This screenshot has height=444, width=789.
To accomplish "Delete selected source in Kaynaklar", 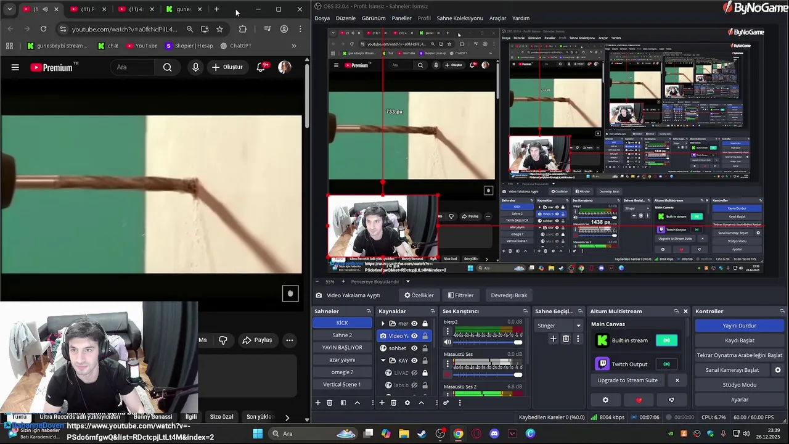I will coord(394,403).
